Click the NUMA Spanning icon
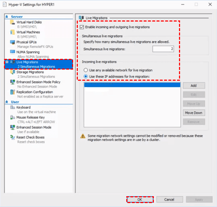217x207 pixels. pyautogui.click(x=13, y=52)
